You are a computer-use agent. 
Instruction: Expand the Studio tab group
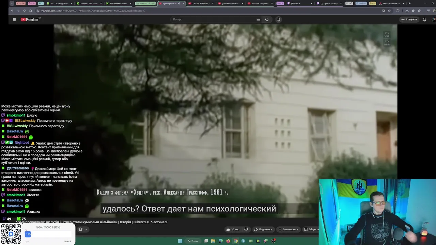pos(32,3)
